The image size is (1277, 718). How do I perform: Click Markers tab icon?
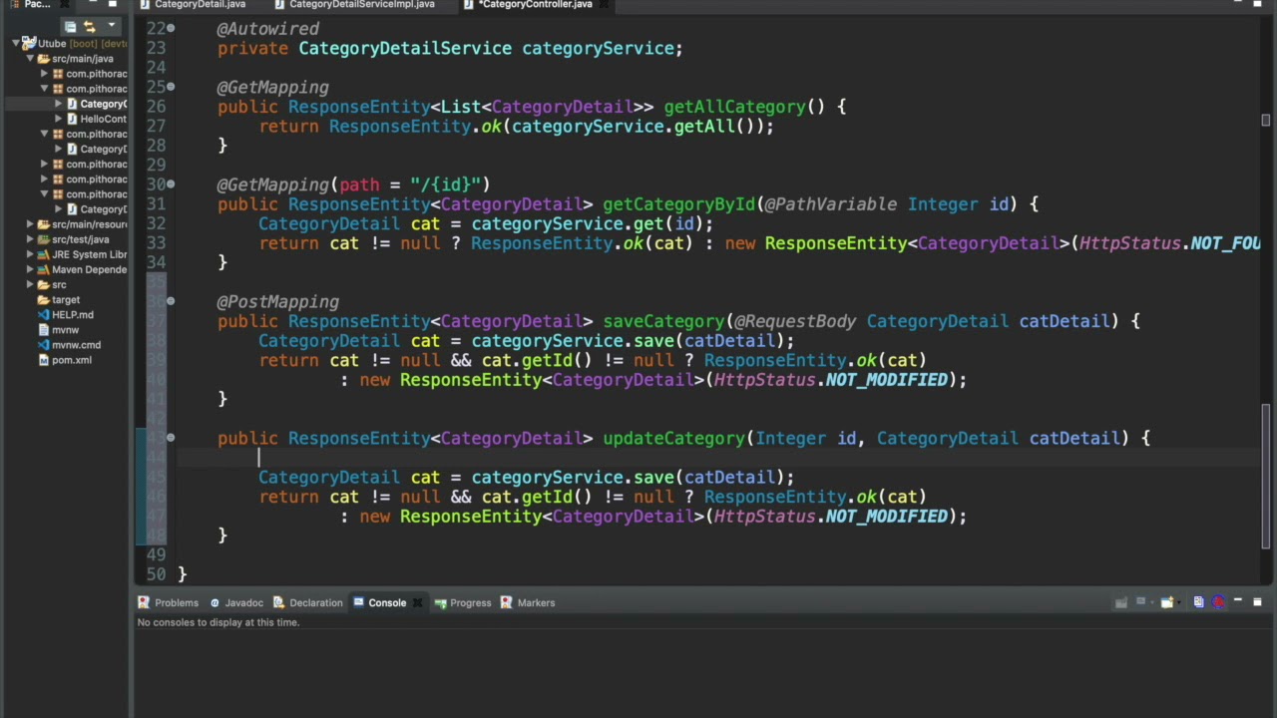(x=507, y=602)
